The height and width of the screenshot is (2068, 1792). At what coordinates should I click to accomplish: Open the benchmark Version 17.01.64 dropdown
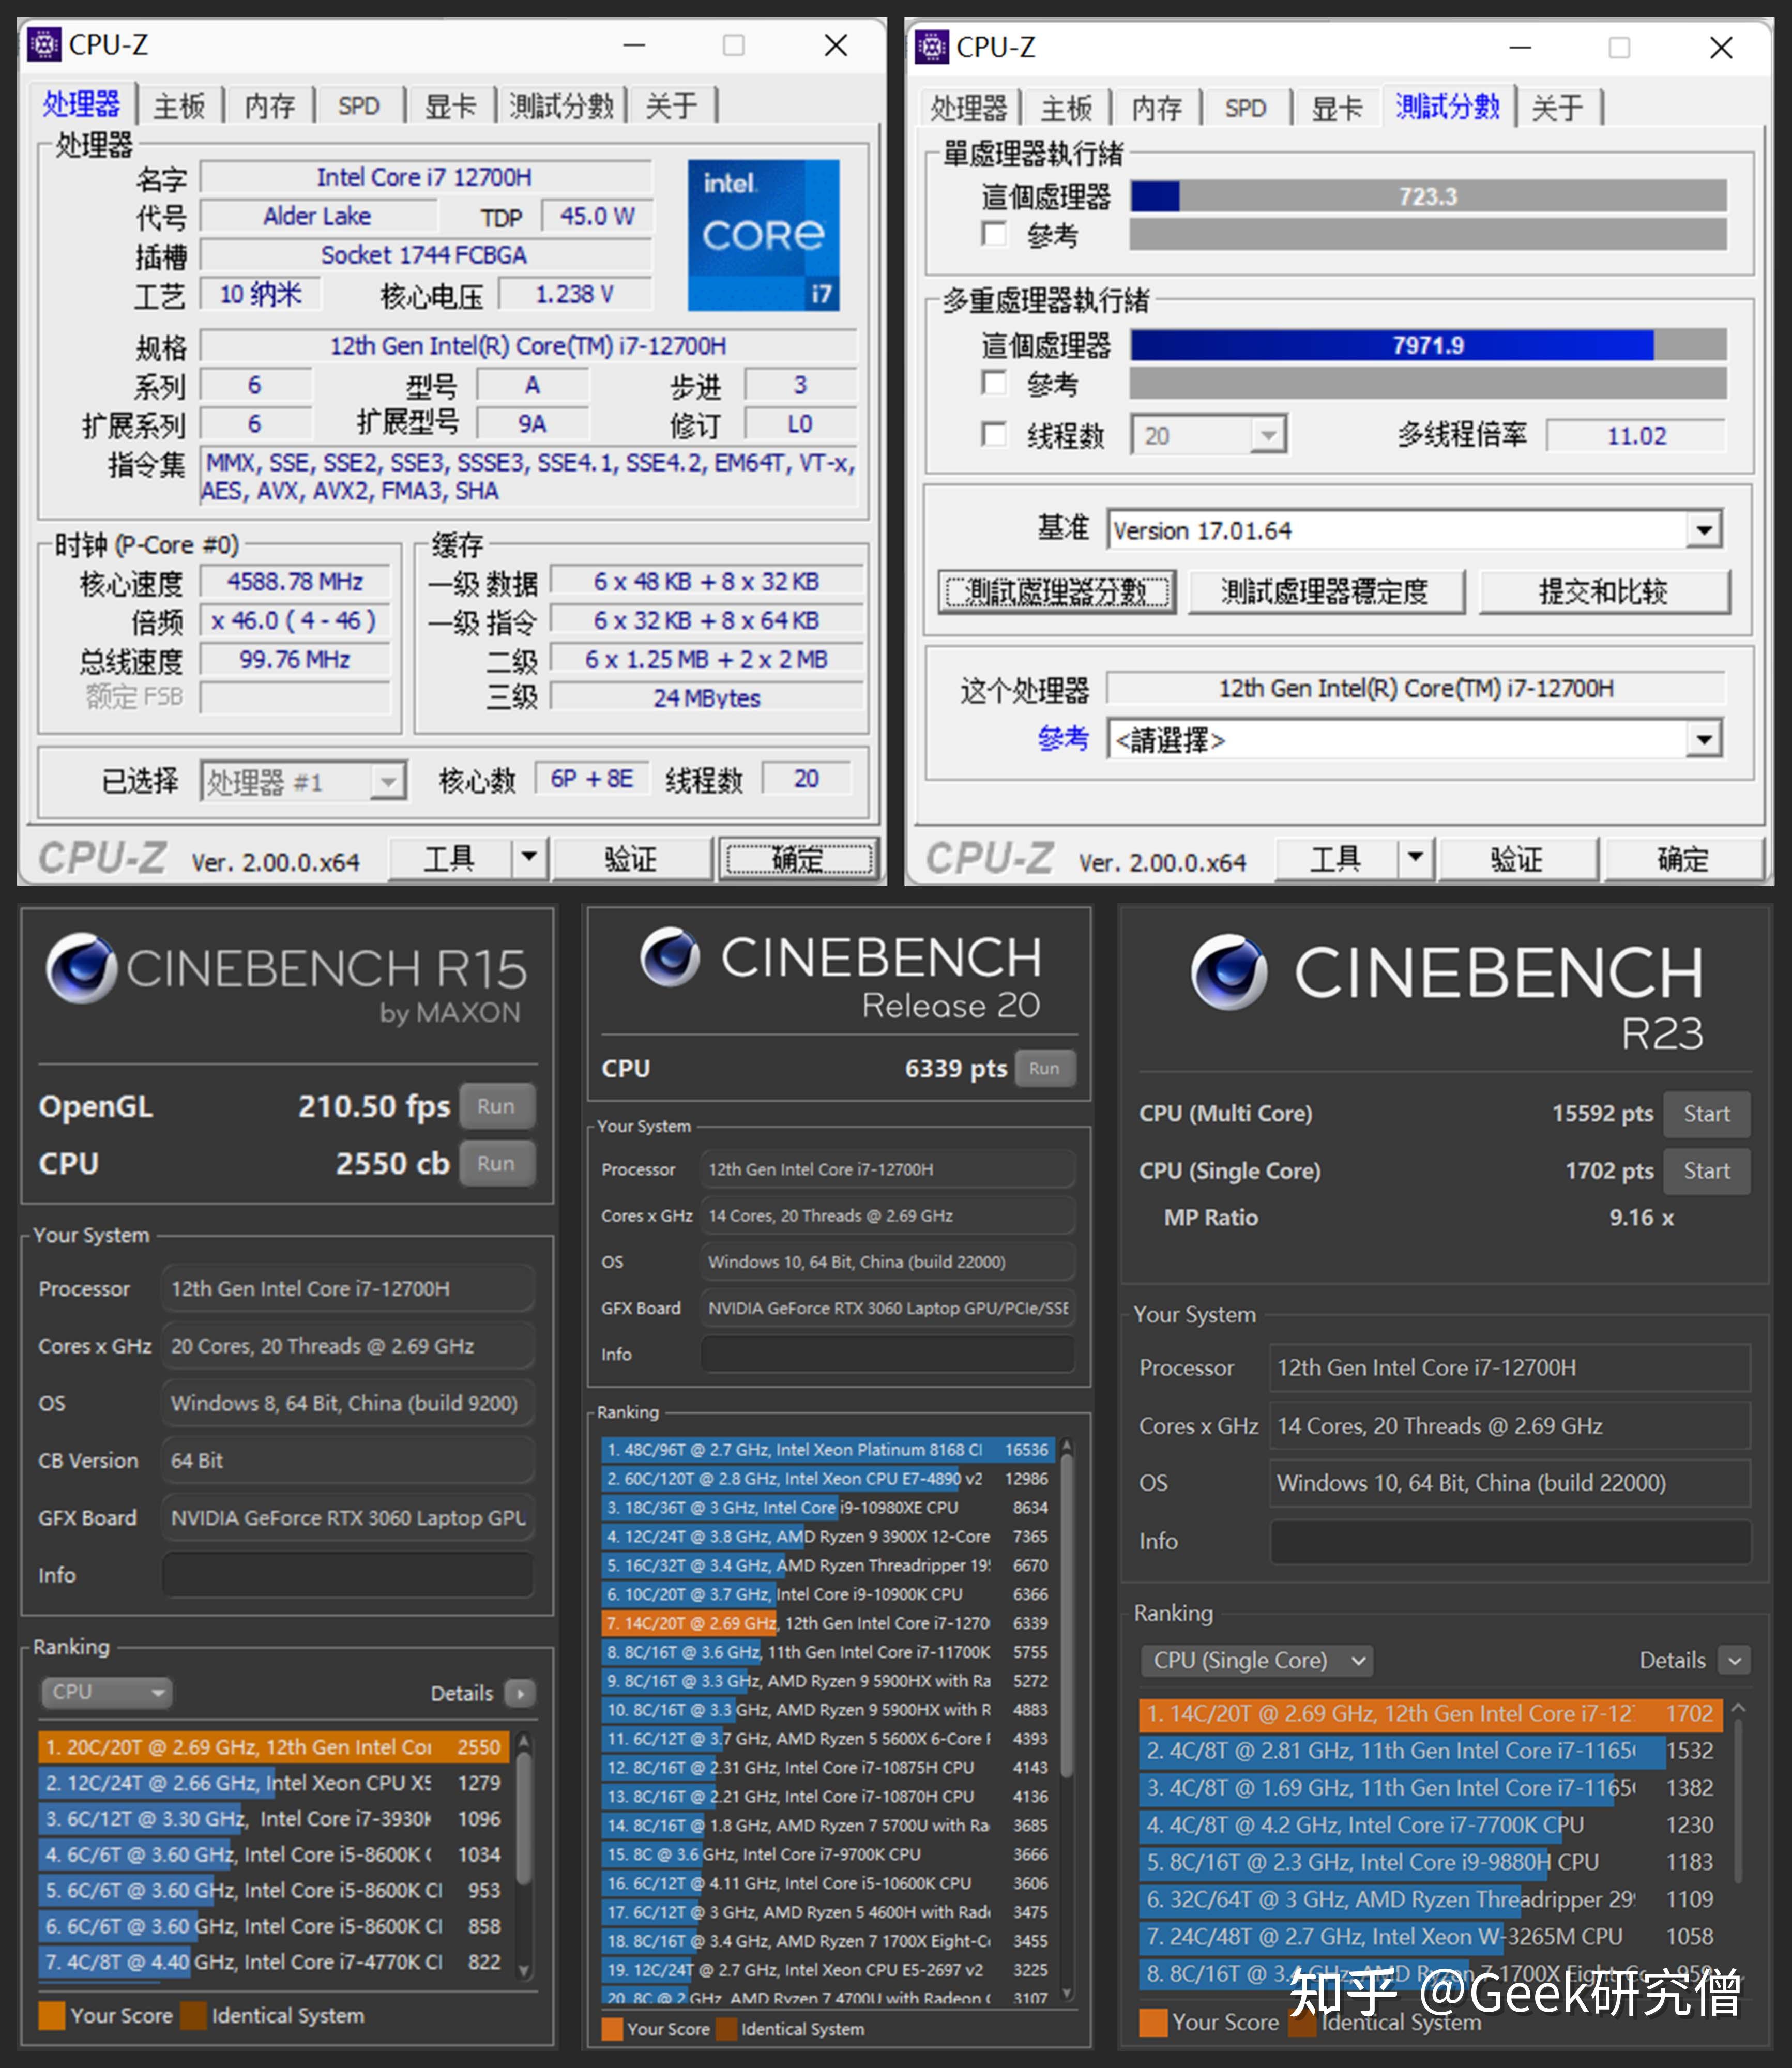coord(1703,530)
